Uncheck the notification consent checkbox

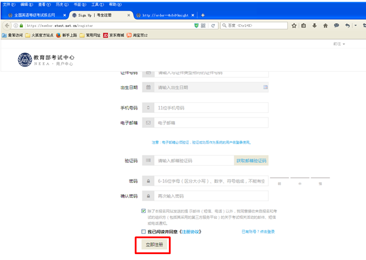[144, 211]
